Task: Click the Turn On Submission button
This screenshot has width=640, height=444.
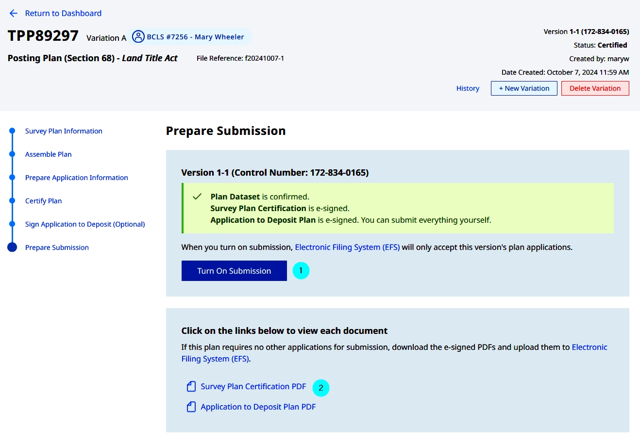Action: click(x=234, y=271)
